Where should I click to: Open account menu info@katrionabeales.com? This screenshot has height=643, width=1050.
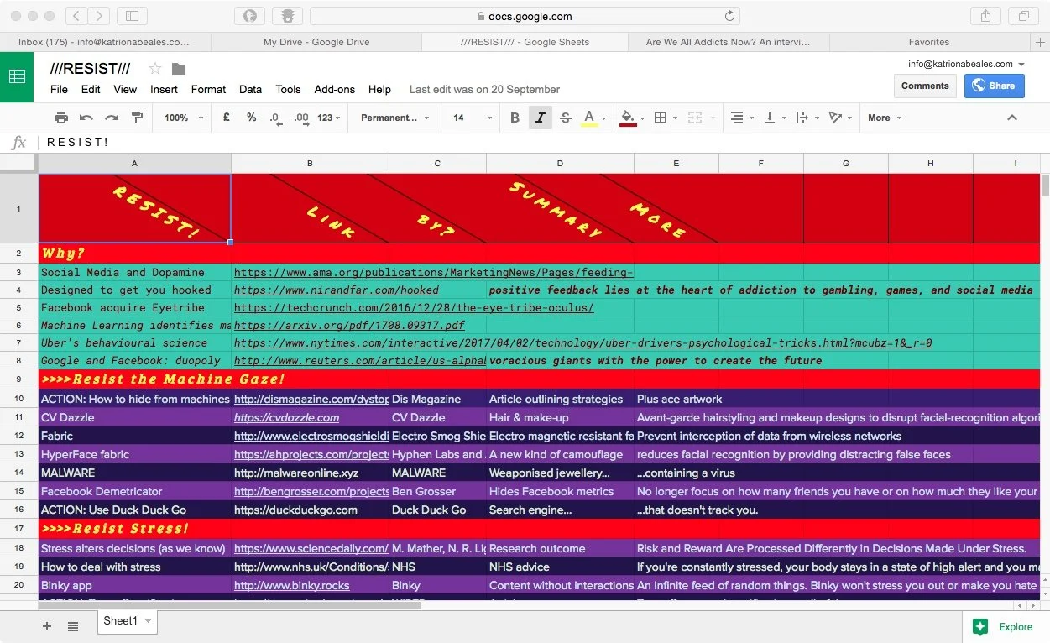(966, 64)
